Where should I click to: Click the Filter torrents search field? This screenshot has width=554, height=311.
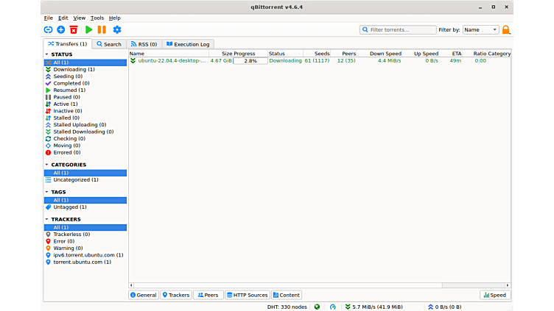pyautogui.click(x=399, y=29)
